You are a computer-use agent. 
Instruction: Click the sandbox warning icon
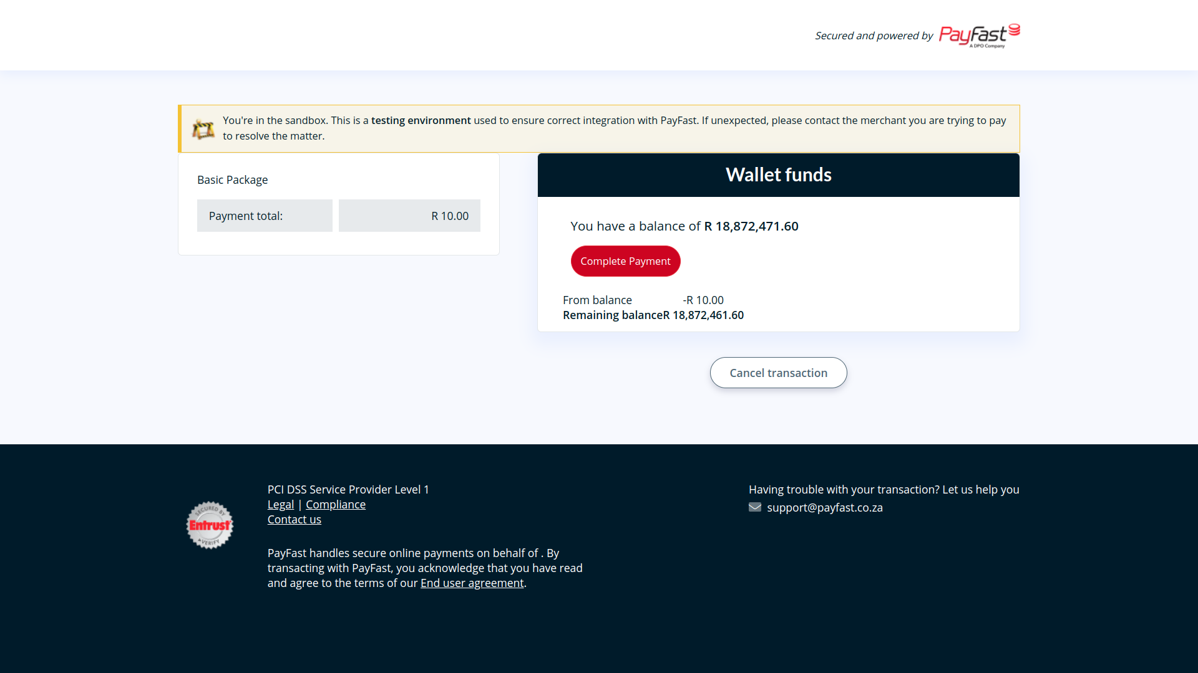click(203, 129)
